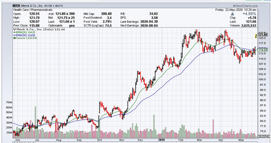Screen dimensions: 271x143
Task: Click the date Friday 22-May-2026 10:20 am
Action: click(236, 10)
